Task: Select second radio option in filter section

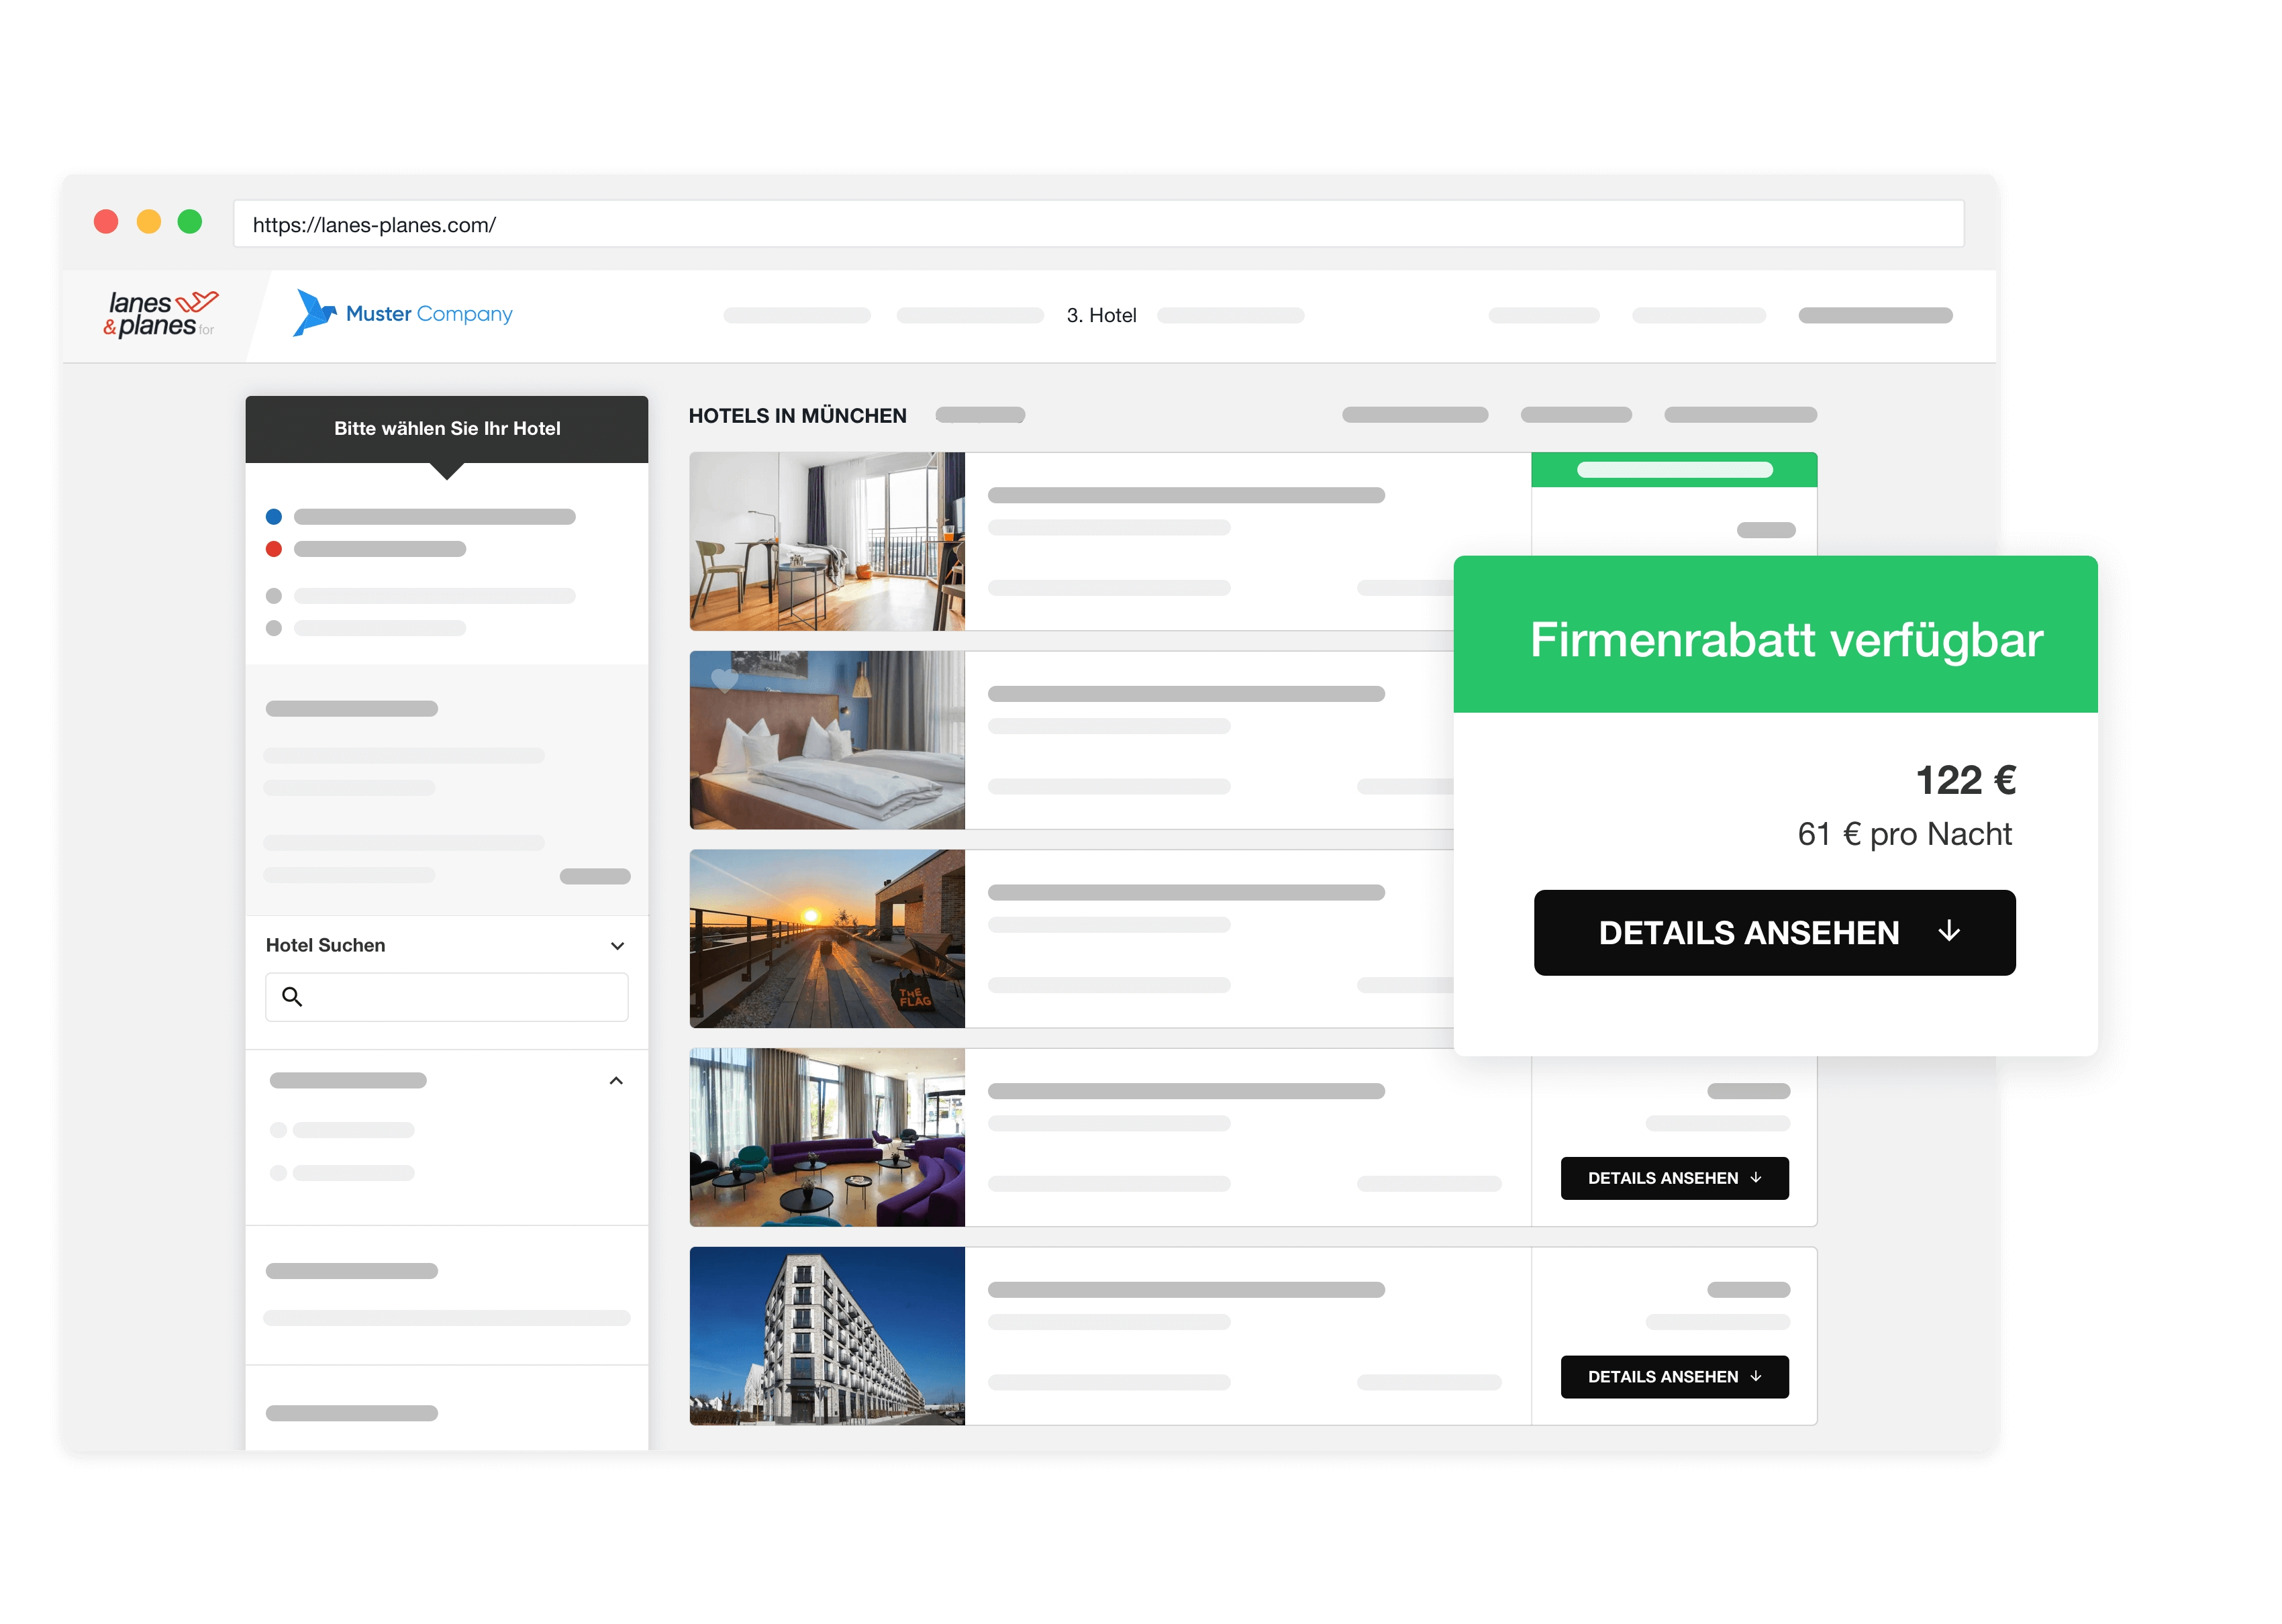Action: click(278, 1173)
